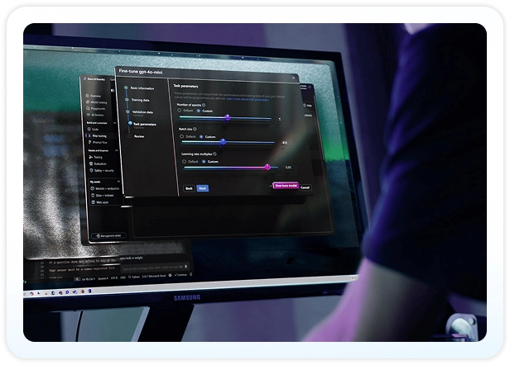
Task: Go to the Review step
Action: [139, 136]
